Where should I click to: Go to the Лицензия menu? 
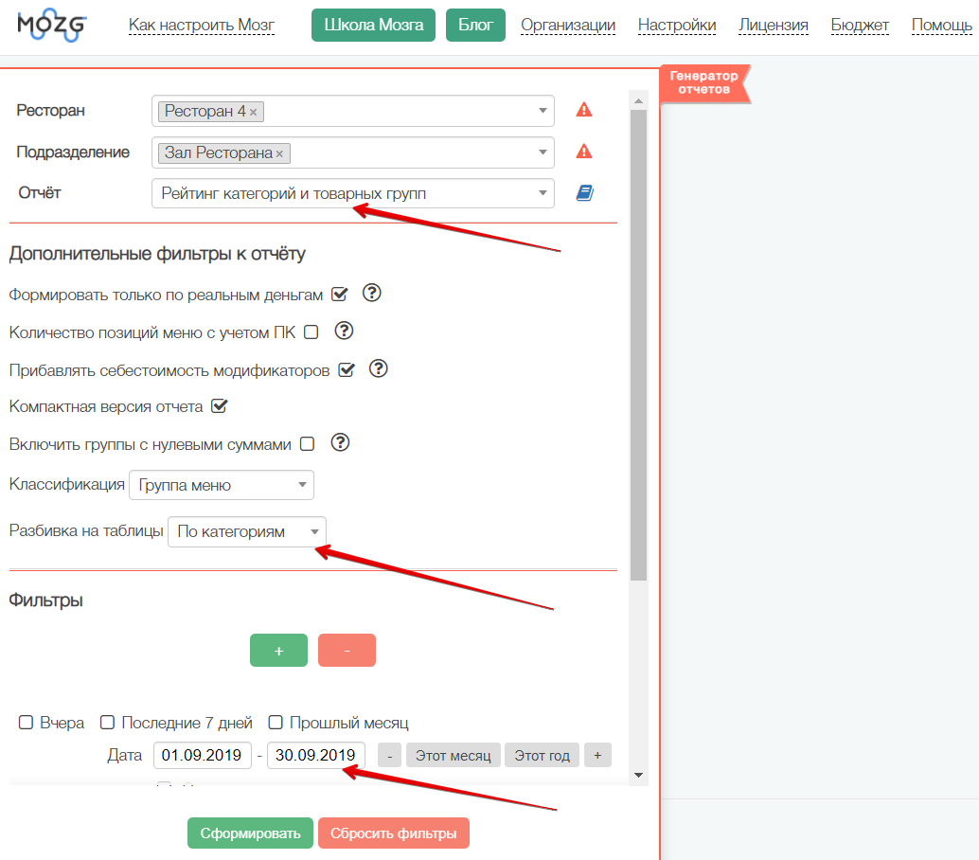coord(773,26)
